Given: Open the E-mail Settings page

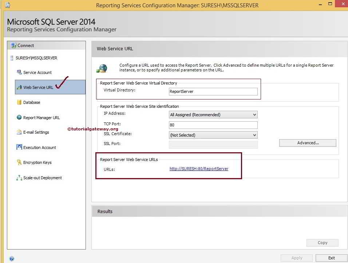Looking at the screenshot, I should 36,132.
